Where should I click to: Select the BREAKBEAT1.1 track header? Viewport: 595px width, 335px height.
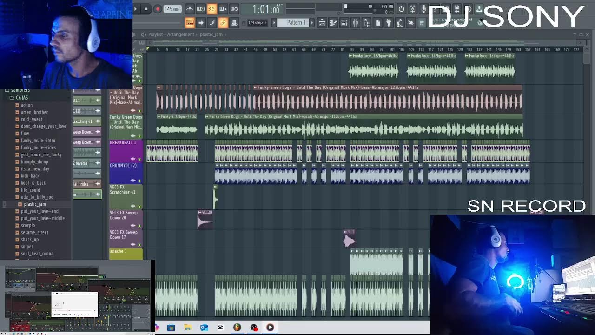tap(126, 151)
